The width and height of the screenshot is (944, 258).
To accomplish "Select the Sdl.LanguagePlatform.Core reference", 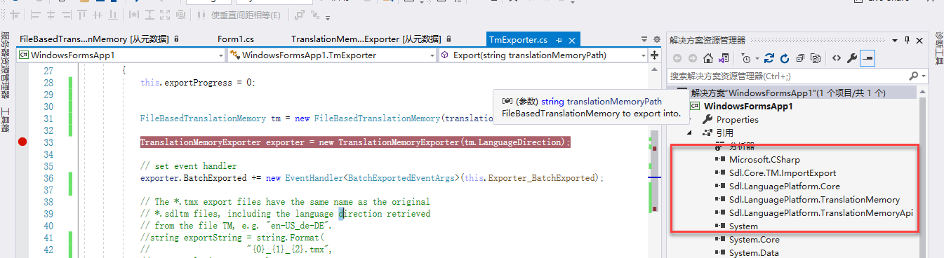I will (x=784, y=186).
